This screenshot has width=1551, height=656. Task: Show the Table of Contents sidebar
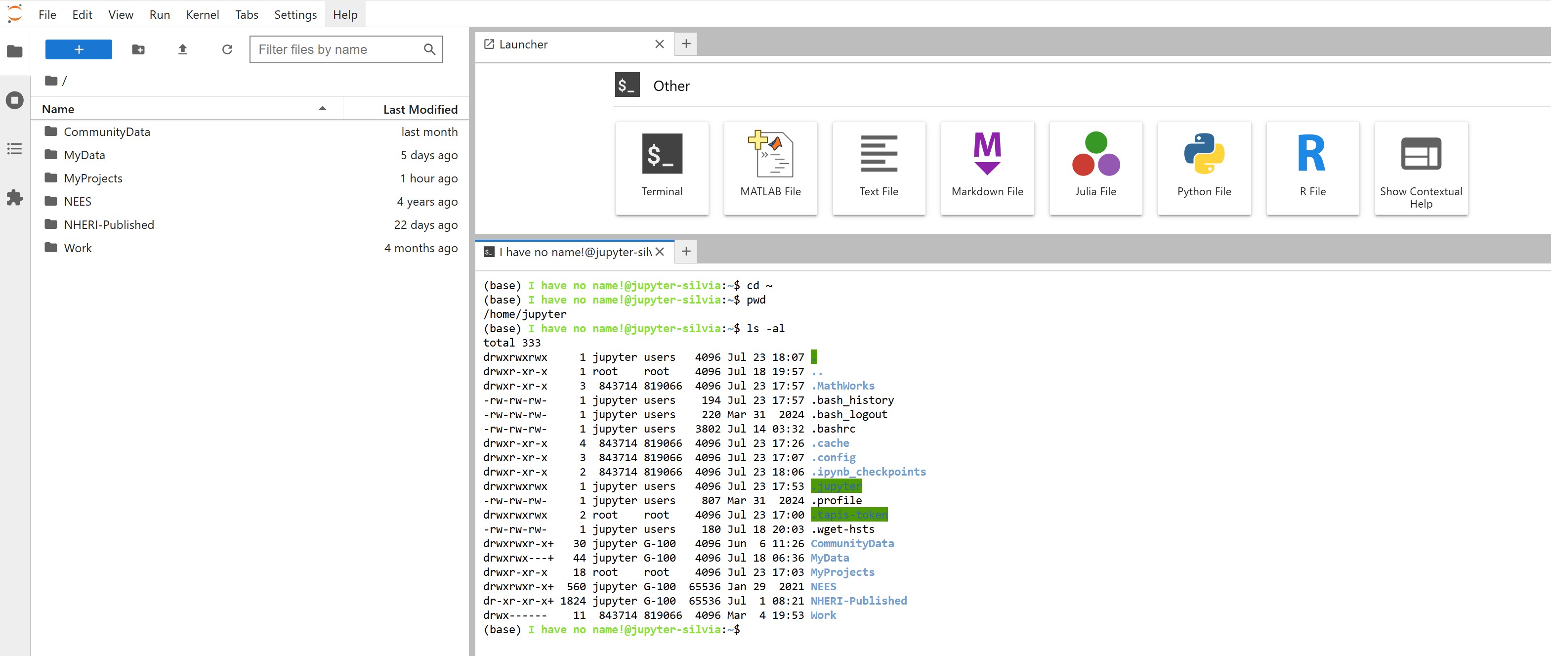click(x=14, y=149)
